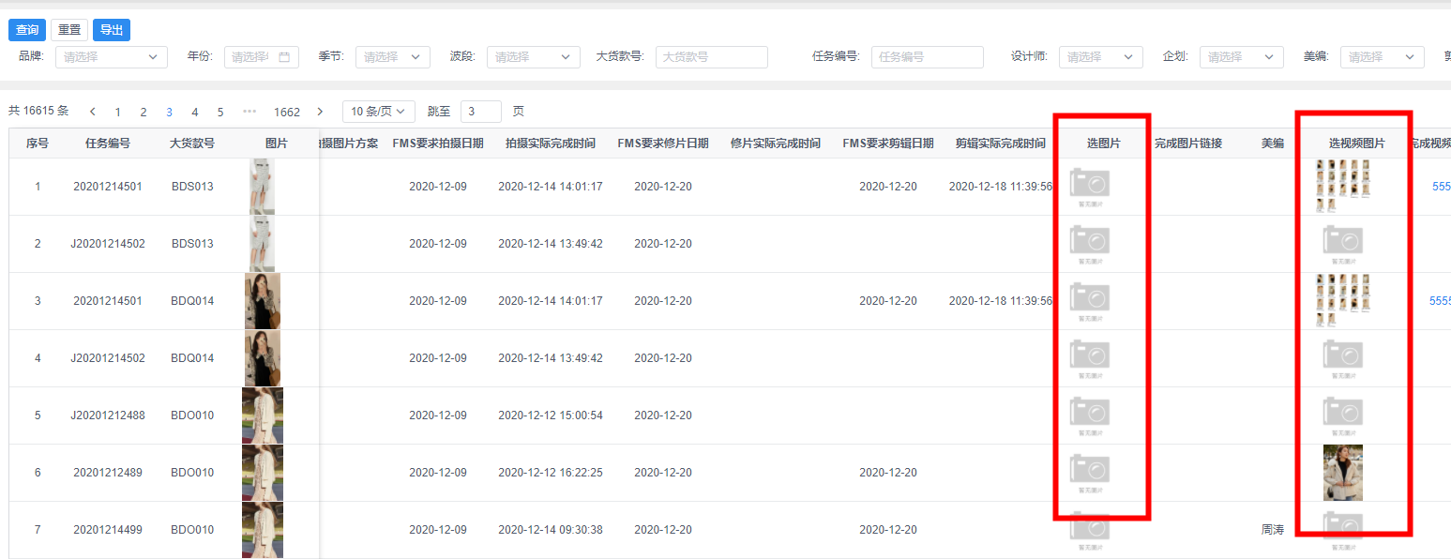The image size is (1451, 559).
Task: Click the pagination ellipsis to jump pages
Action: (x=249, y=112)
